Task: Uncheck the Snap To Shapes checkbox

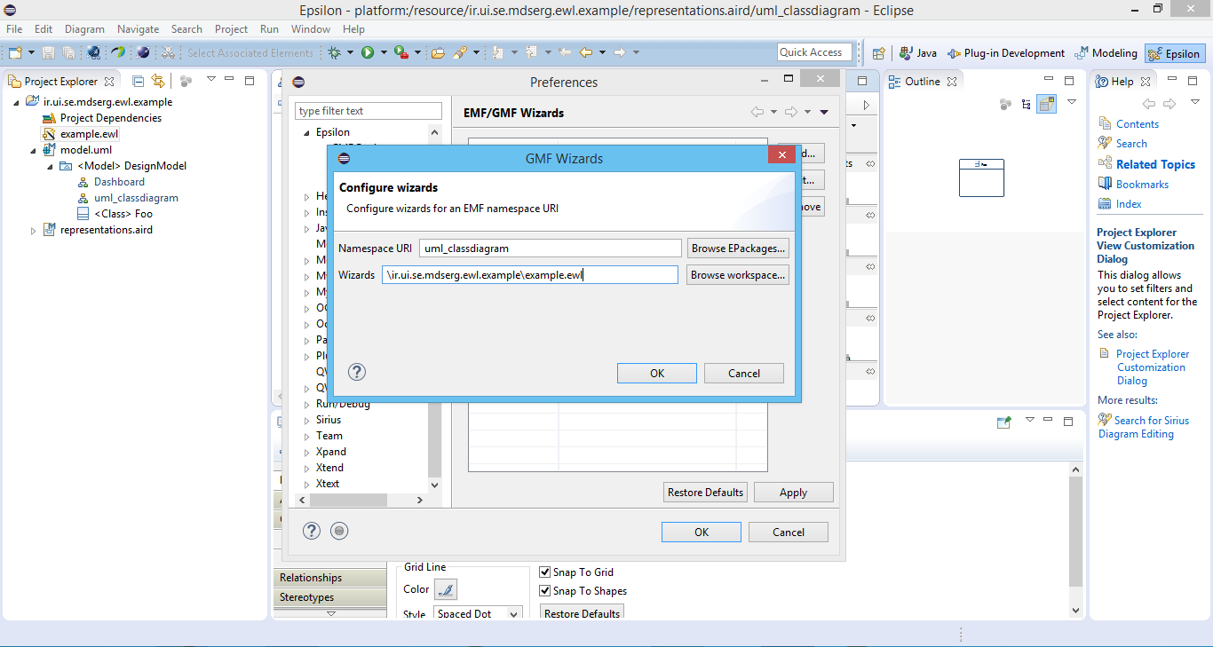Action: (x=545, y=591)
